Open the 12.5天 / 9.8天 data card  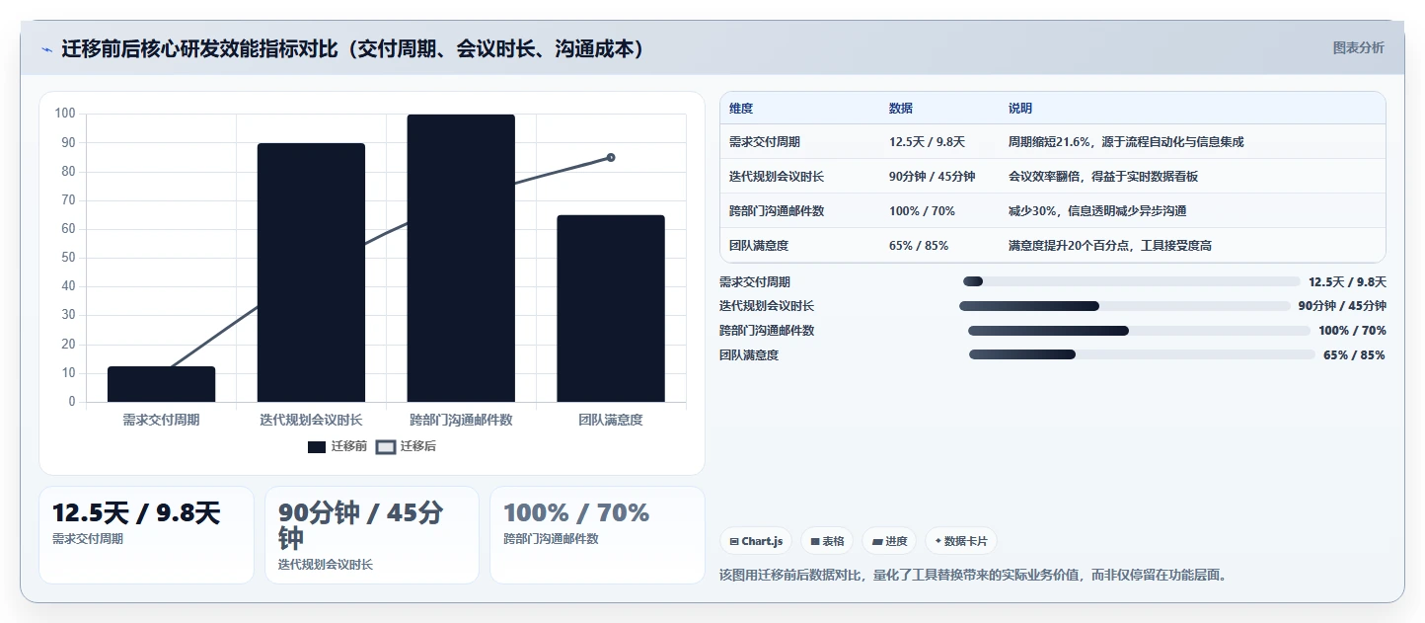pyautogui.click(x=146, y=534)
